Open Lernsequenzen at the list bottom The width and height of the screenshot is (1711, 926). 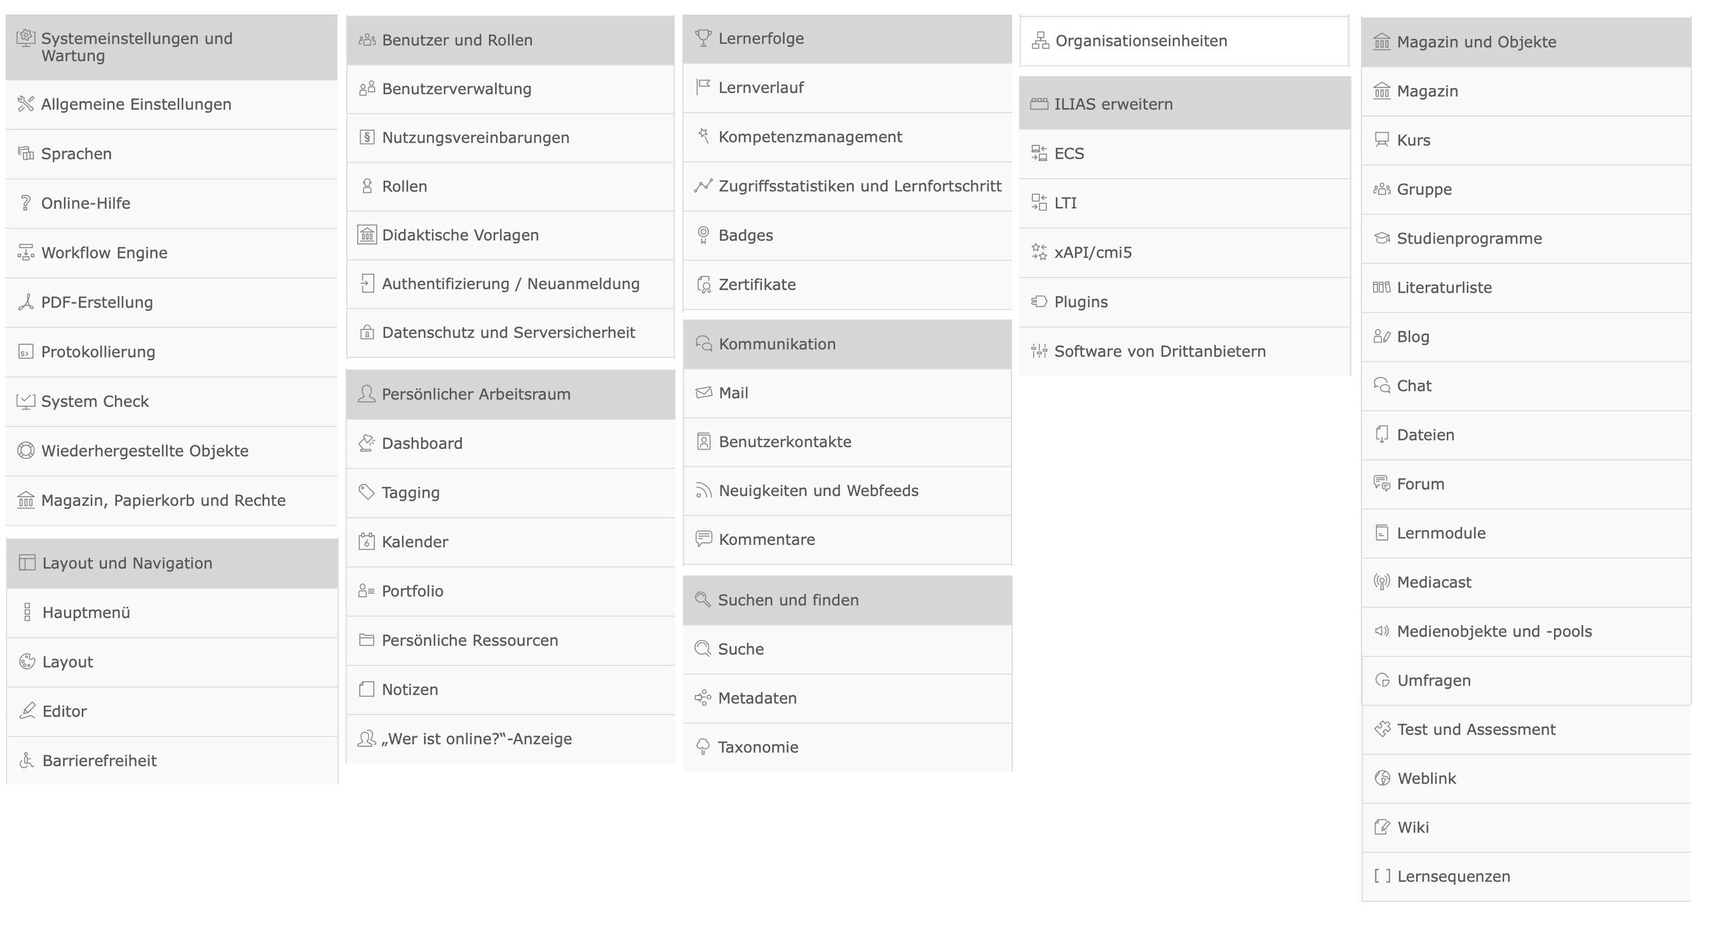click(x=1452, y=876)
